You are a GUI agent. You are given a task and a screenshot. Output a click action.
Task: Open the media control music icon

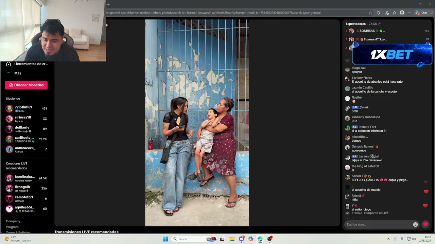click(387, 13)
